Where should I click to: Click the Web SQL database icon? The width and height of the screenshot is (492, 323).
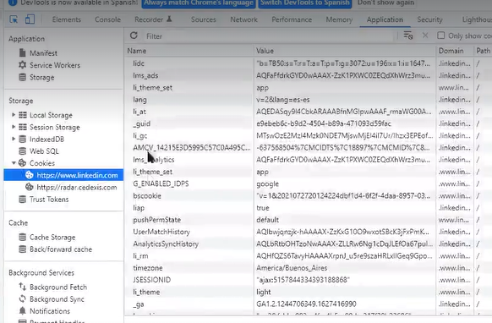click(x=22, y=151)
